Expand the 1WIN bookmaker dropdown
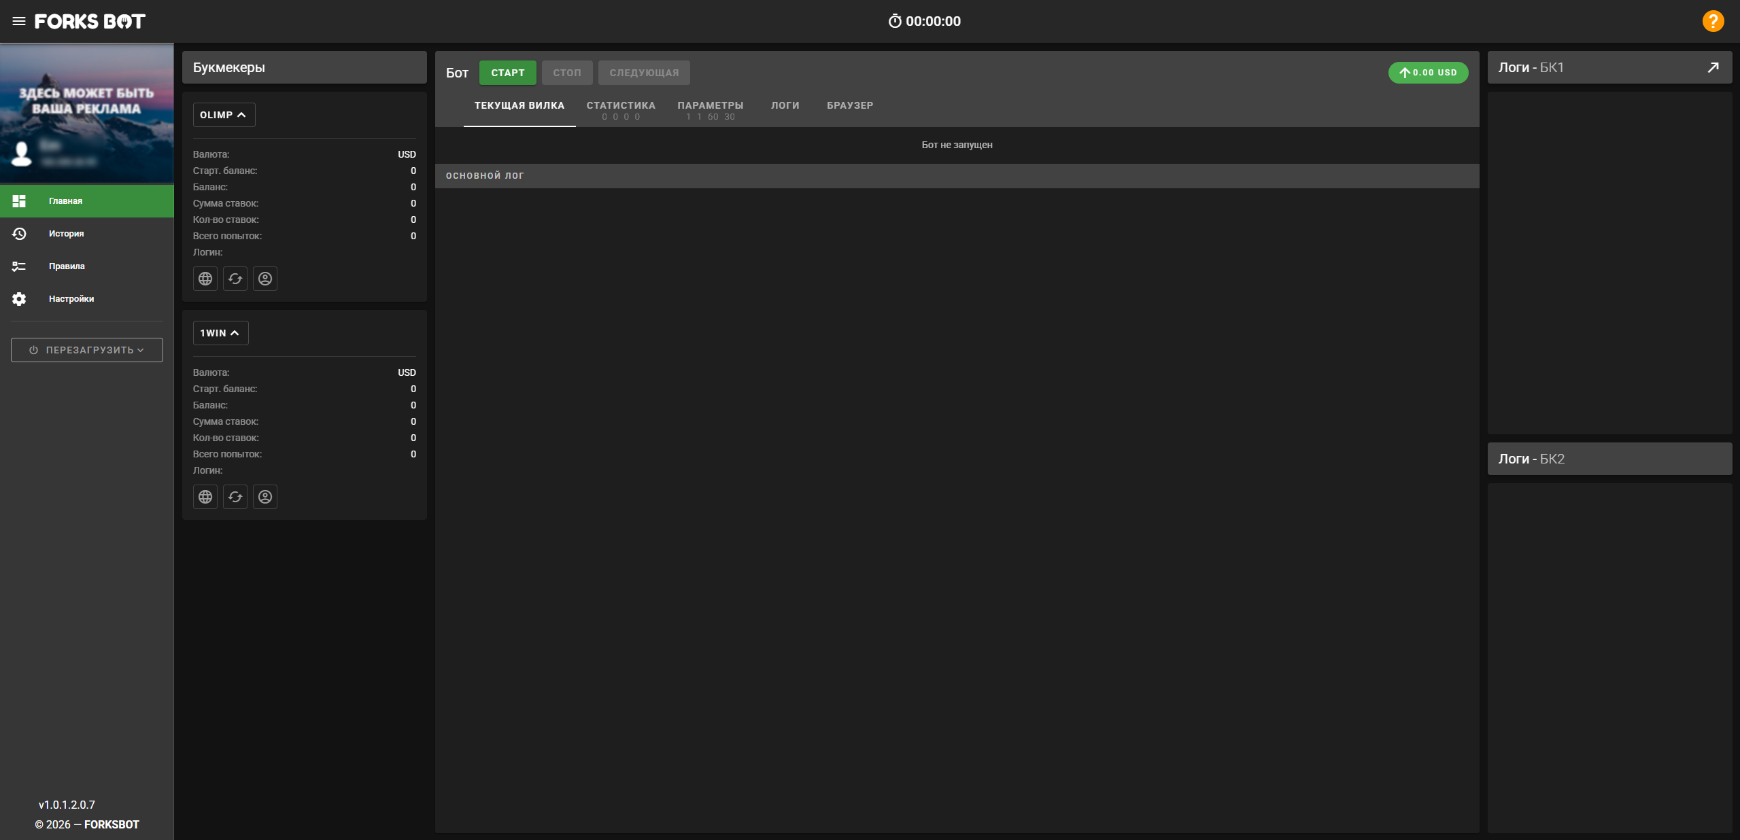Screen dimensions: 1740x840 (221, 333)
